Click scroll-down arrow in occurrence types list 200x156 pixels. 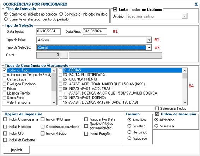[185, 102]
